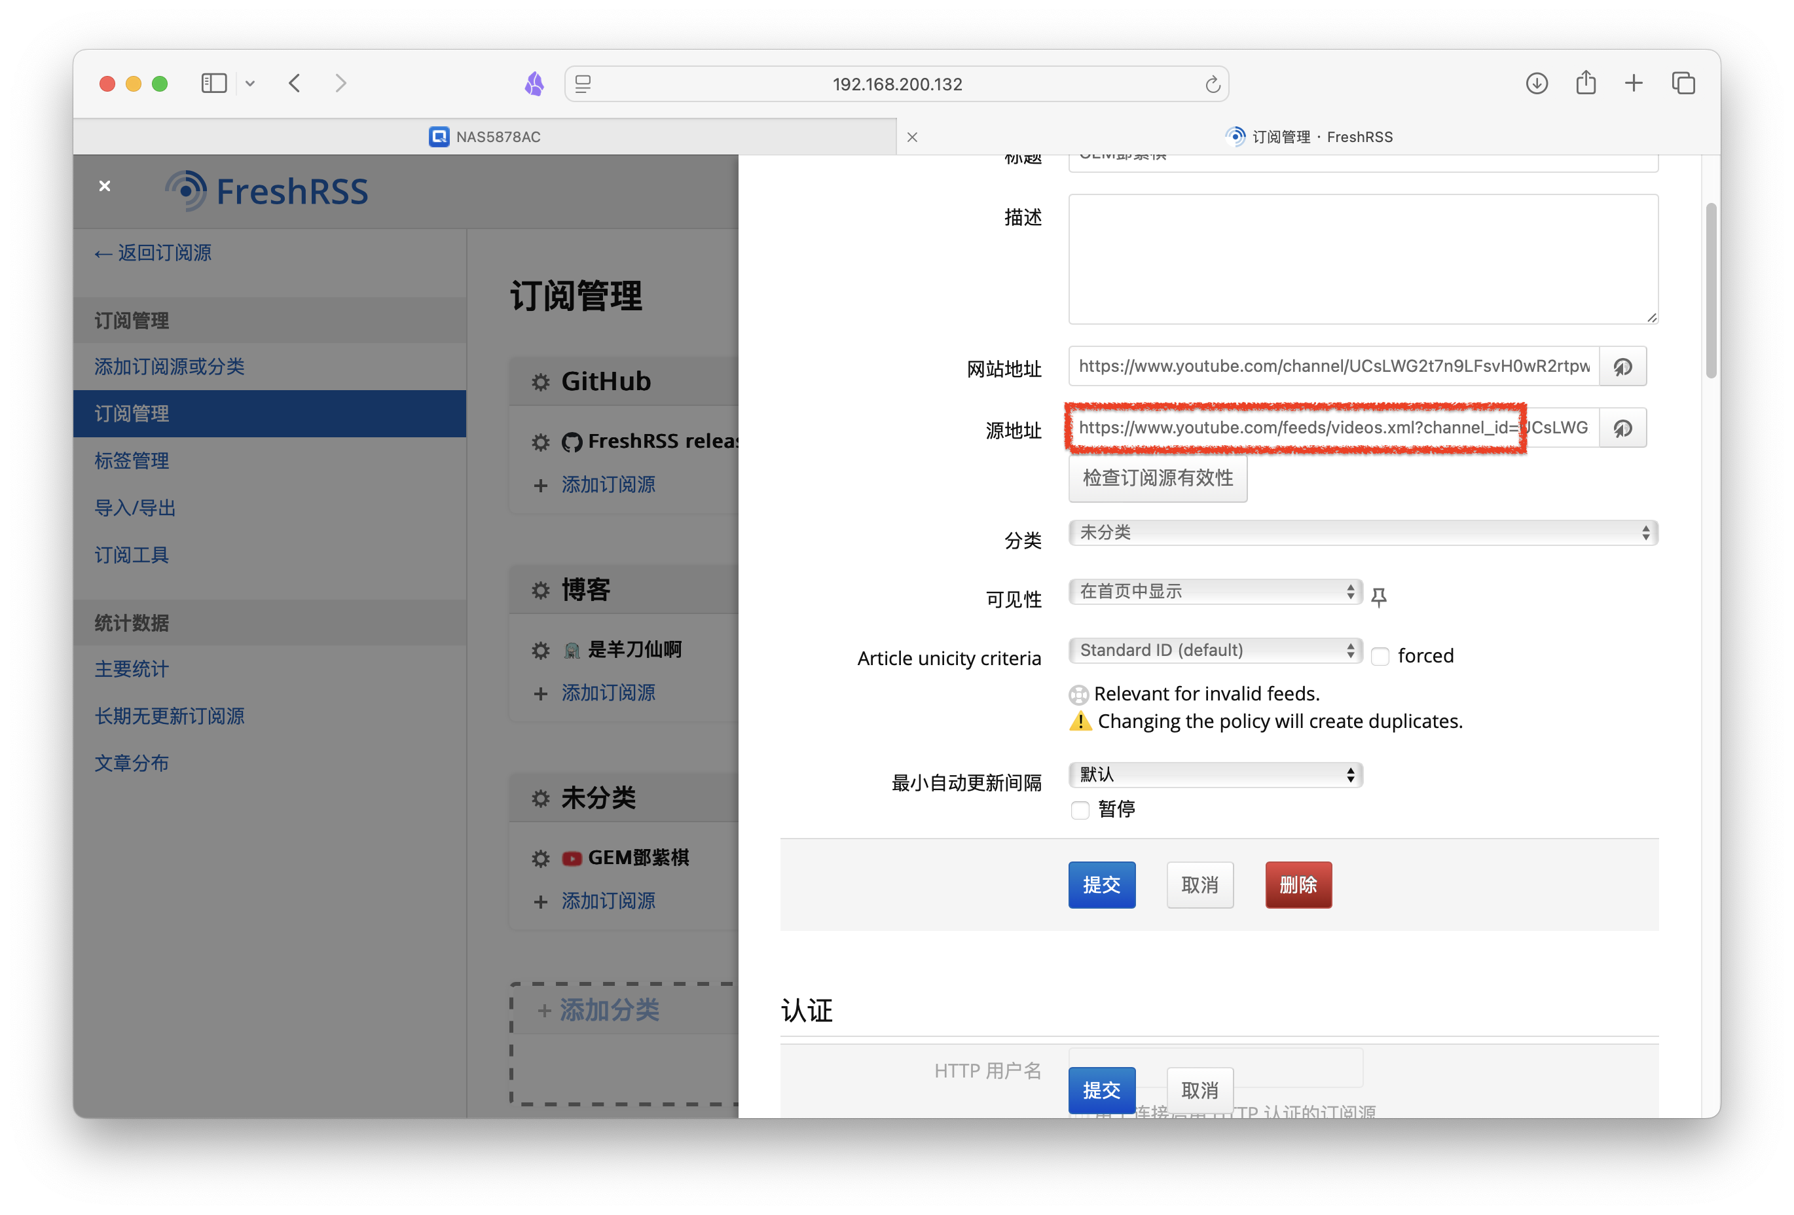Select 标签管理 in sidebar menu
Image resolution: width=1794 pixels, height=1215 pixels.
131,461
